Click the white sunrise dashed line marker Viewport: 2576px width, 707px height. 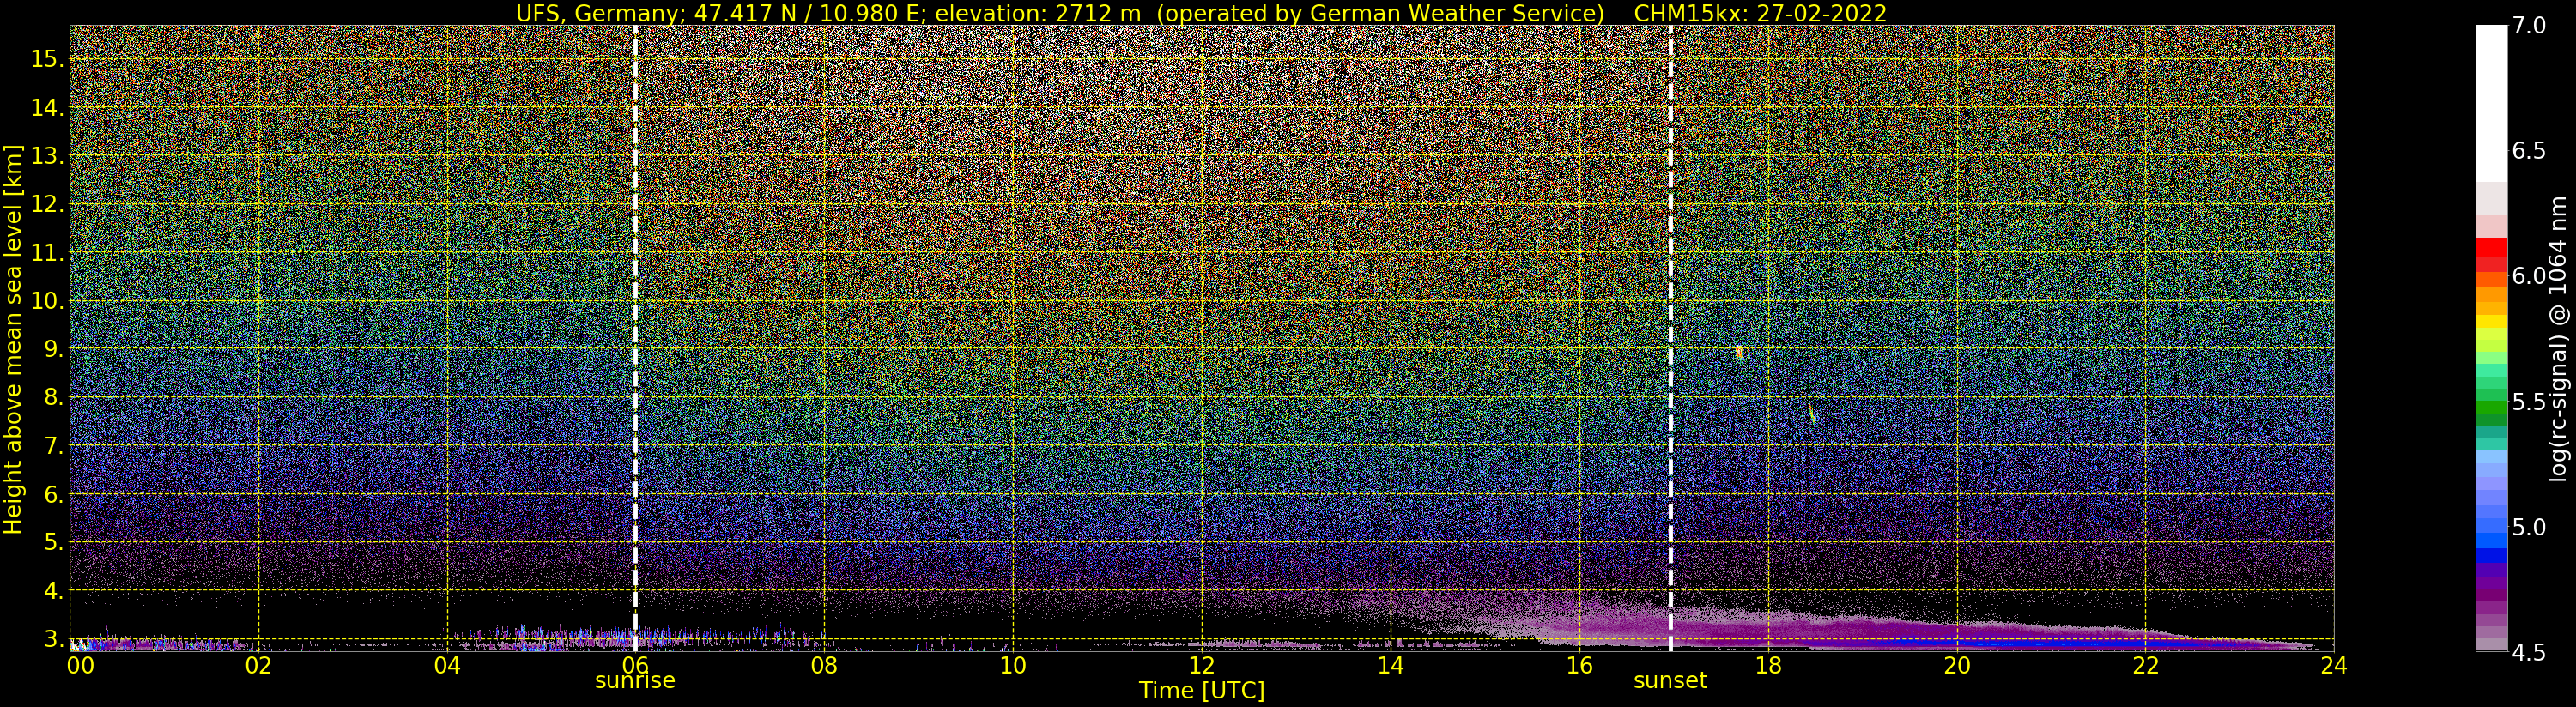point(636,338)
